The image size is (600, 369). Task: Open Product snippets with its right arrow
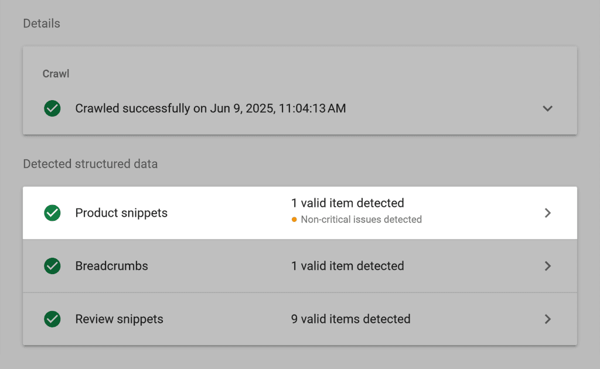pos(548,213)
